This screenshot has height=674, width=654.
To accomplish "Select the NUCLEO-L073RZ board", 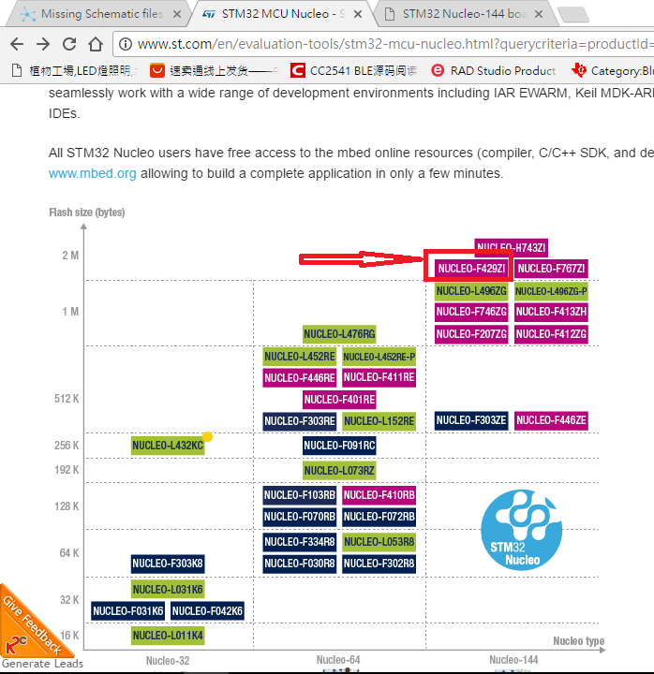I will pyautogui.click(x=339, y=471).
